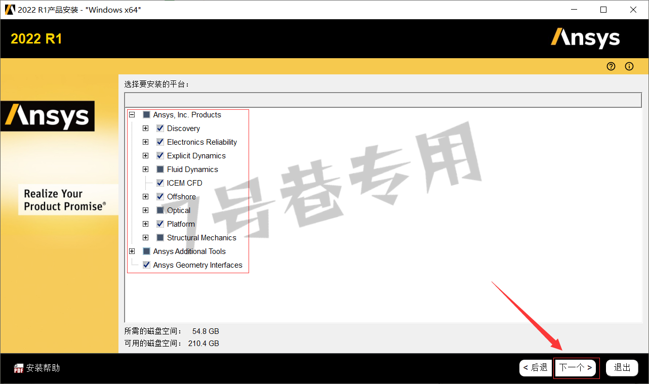This screenshot has width=649, height=384.
Task: Expand the Optical tree node
Action: click(x=146, y=210)
